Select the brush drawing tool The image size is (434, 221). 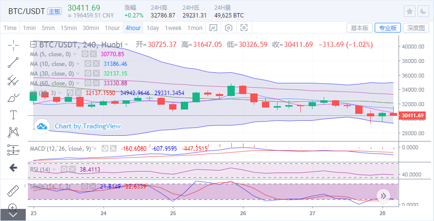tap(13, 98)
